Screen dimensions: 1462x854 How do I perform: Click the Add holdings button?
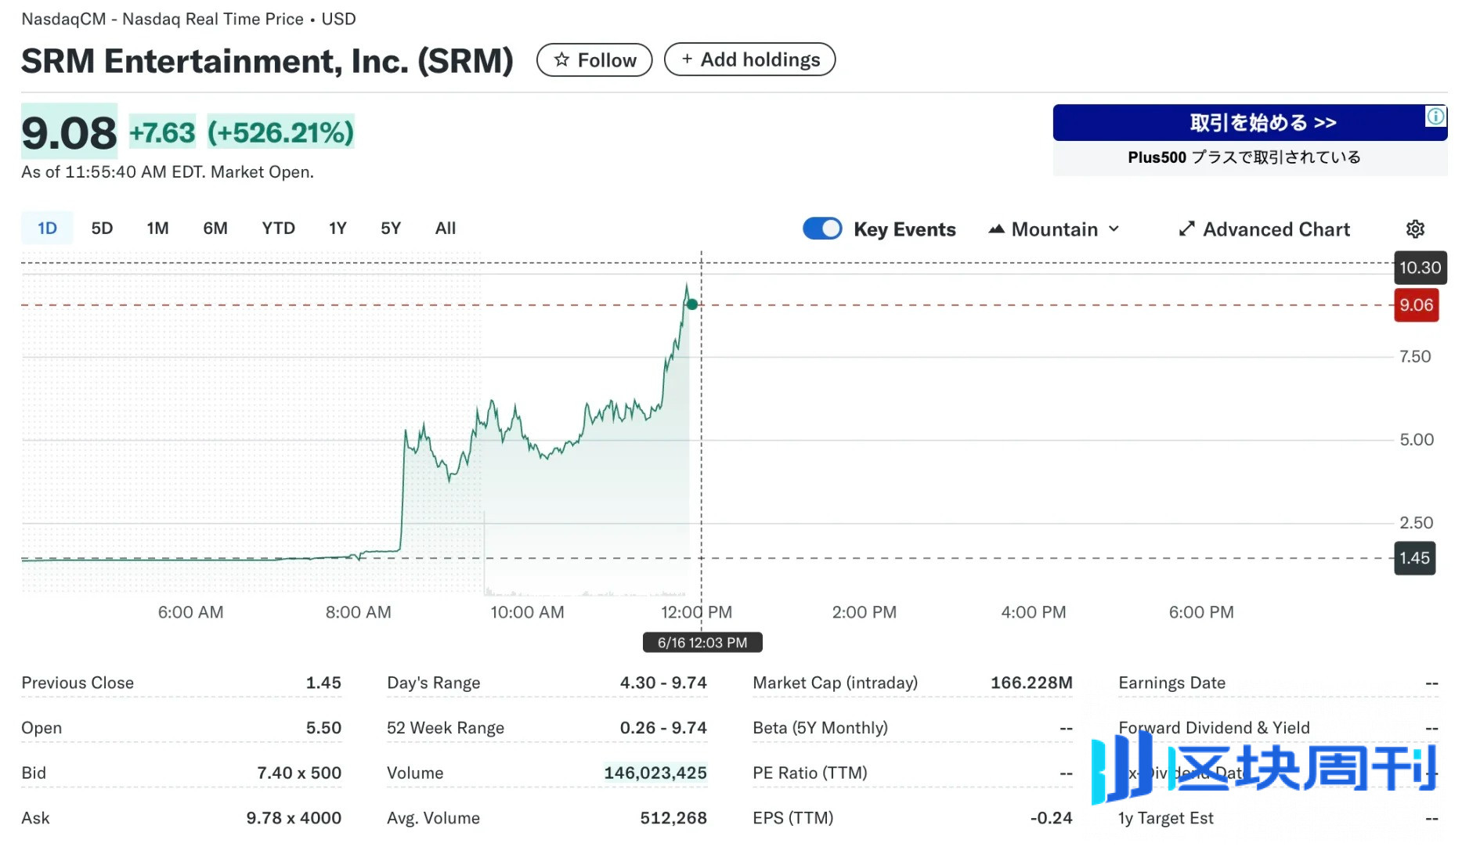[749, 59]
